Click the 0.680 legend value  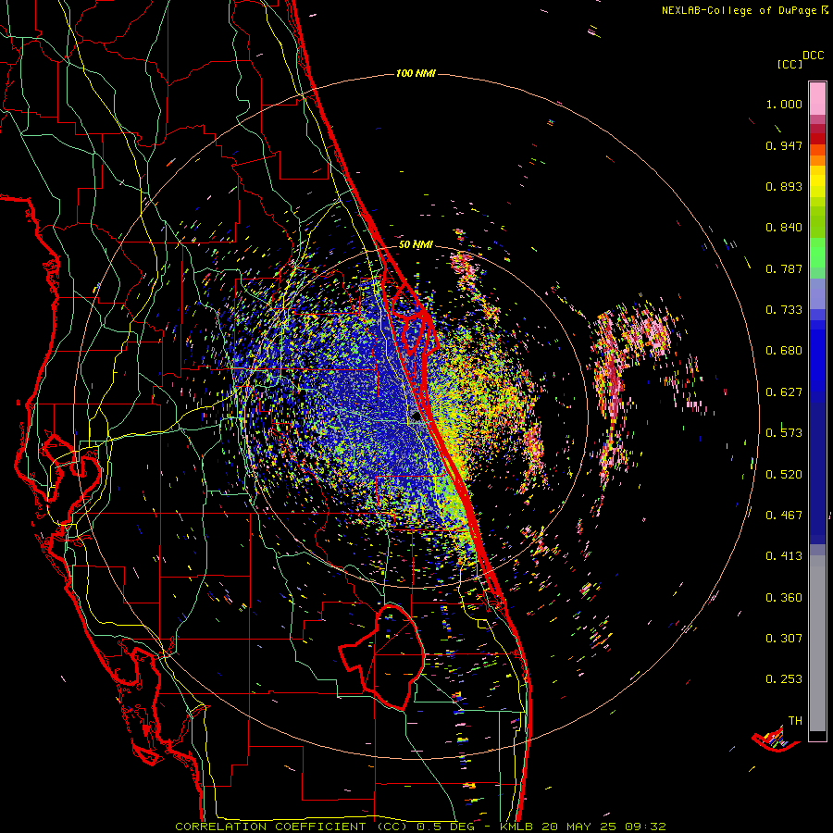784,351
